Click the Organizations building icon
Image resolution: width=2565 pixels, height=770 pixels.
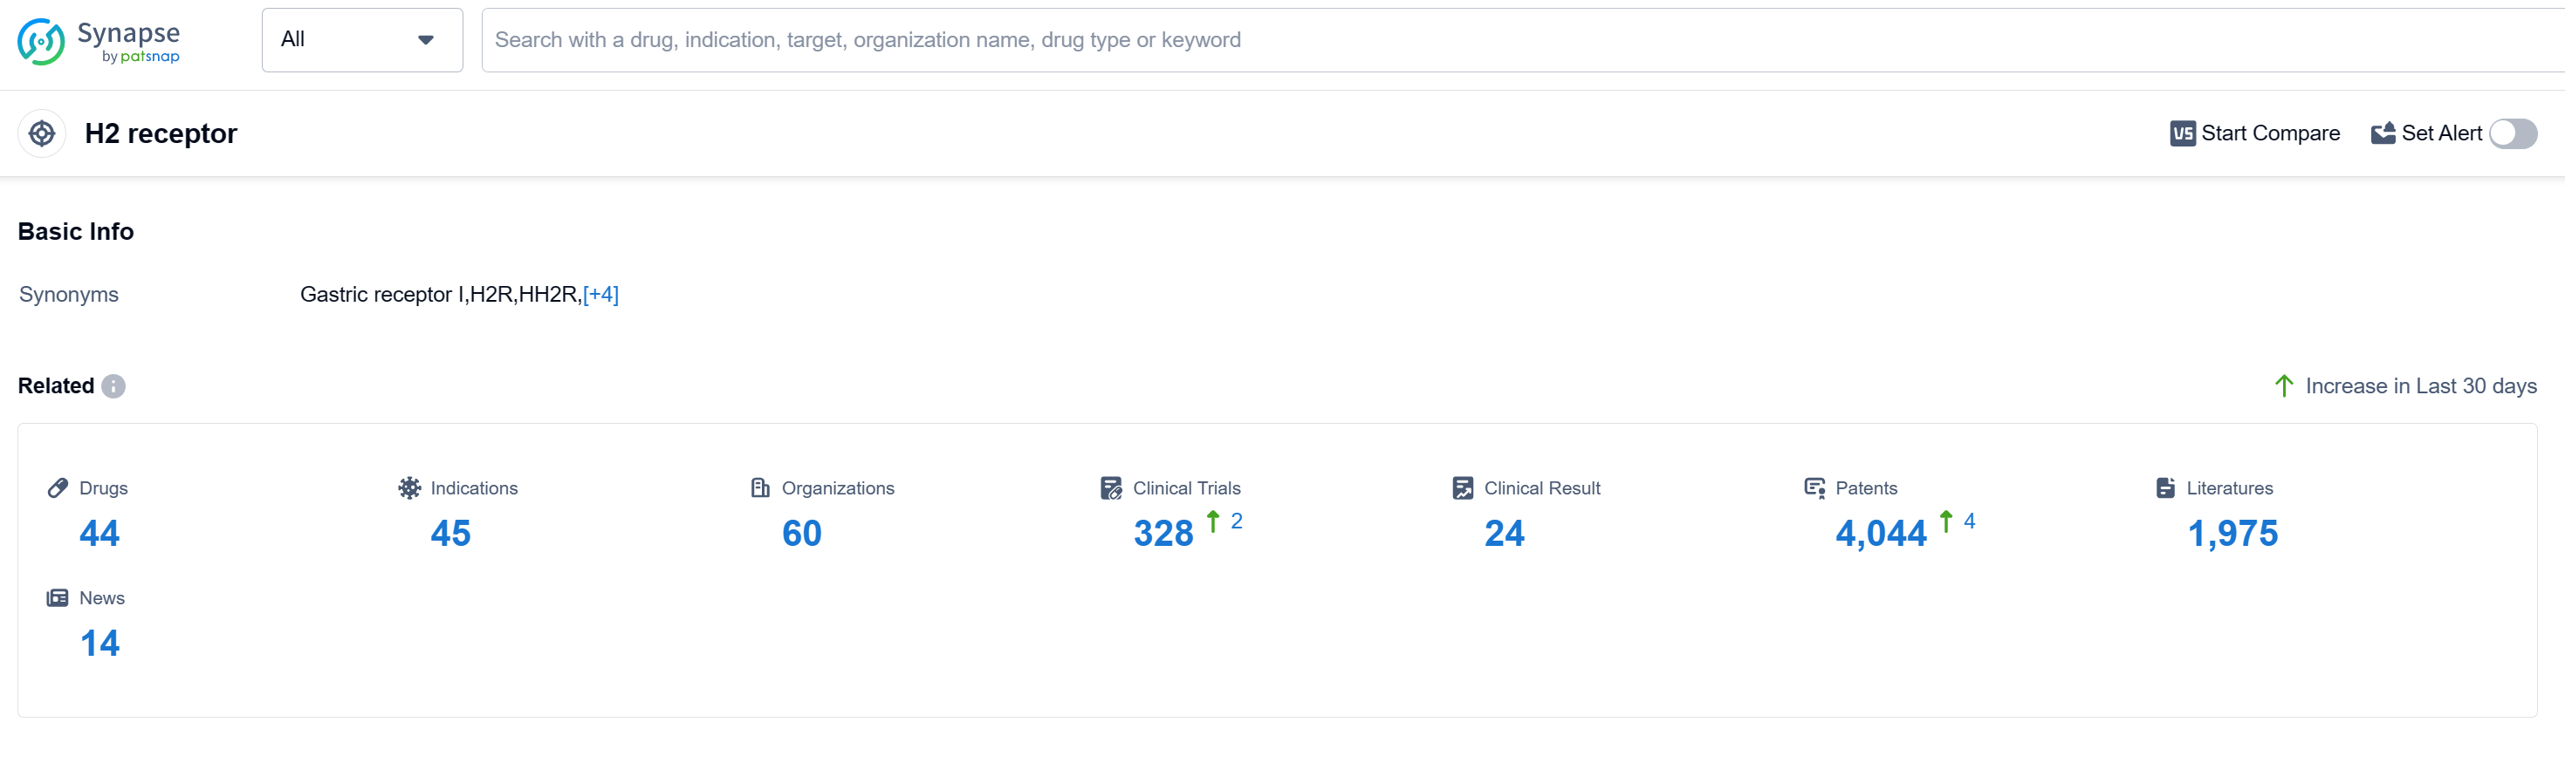(x=761, y=487)
